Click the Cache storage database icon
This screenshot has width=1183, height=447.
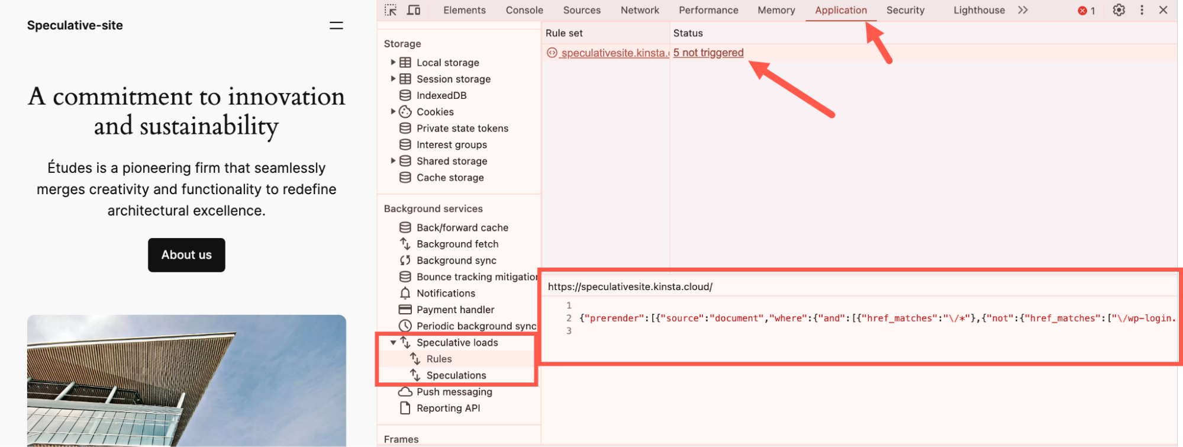[x=405, y=178]
